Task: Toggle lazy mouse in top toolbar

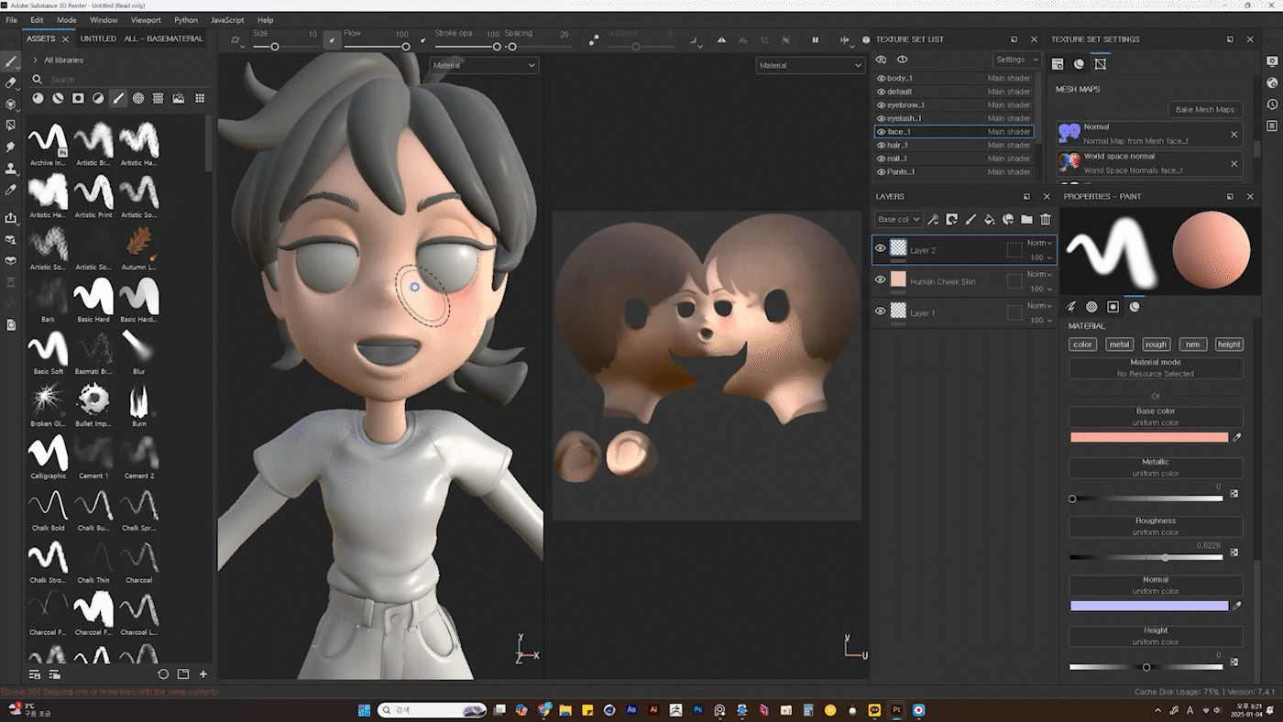Action: (x=594, y=40)
